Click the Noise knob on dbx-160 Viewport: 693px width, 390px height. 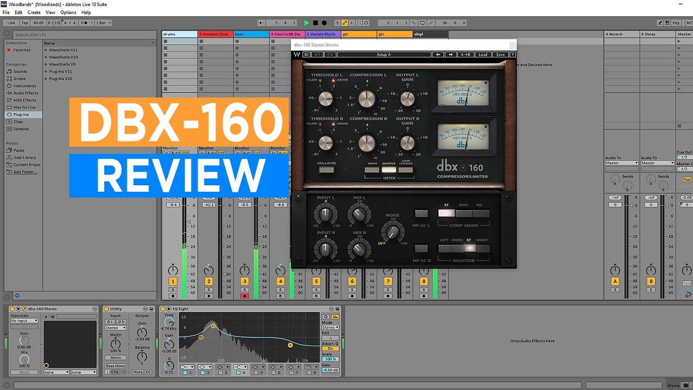[393, 232]
